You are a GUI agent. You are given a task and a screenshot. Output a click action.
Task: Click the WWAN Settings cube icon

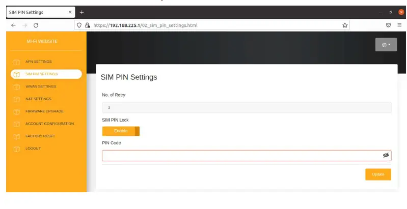[17, 87]
